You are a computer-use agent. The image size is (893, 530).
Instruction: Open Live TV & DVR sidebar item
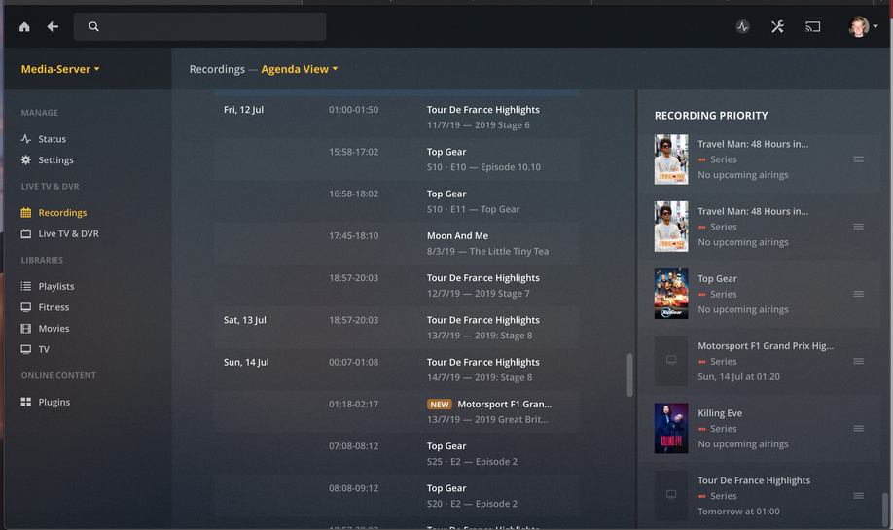pyautogui.click(x=68, y=233)
